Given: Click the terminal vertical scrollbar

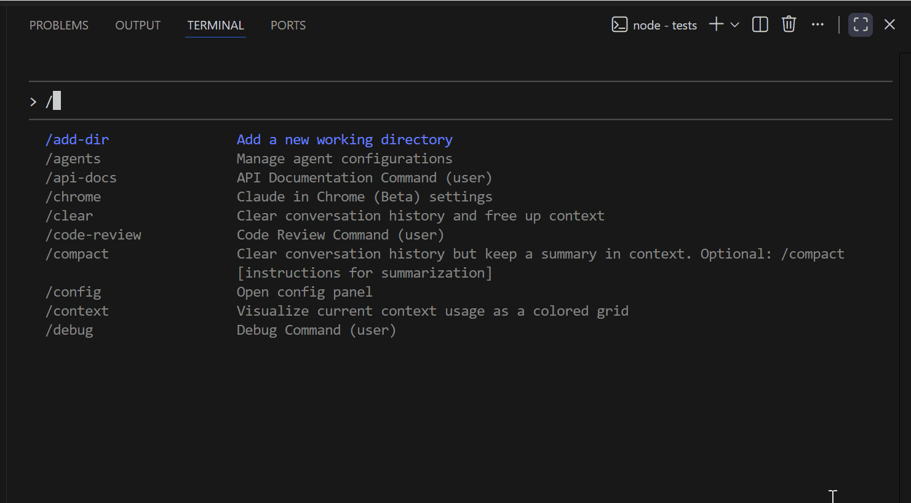Looking at the screenshot, I should pyautogui.click(x=904, y=277).
